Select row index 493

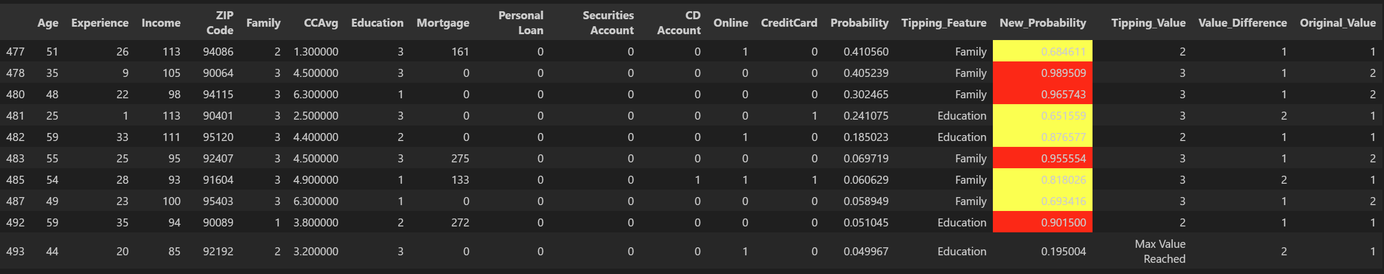(15, 252)
